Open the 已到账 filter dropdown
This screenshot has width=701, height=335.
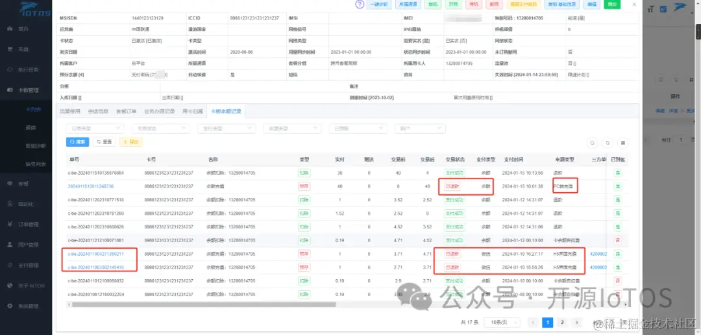click(x=358, y=129)
